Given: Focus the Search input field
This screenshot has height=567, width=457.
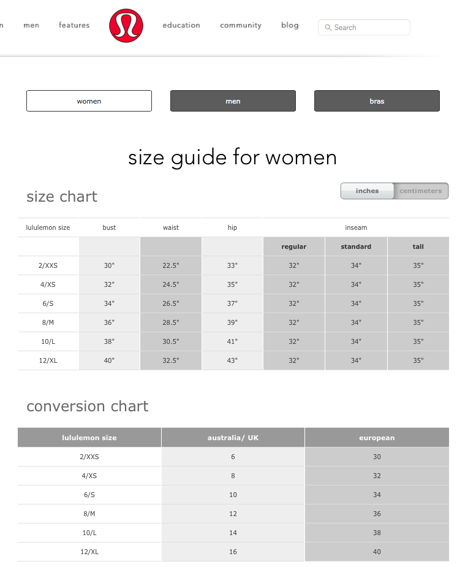Looking at the screenshot, I should click(x=370, y=28).
